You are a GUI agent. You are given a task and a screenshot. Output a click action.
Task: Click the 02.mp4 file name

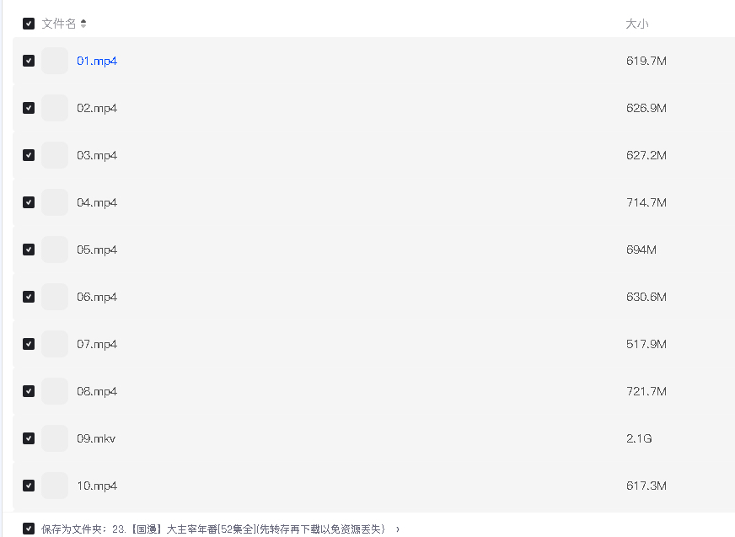97,109
